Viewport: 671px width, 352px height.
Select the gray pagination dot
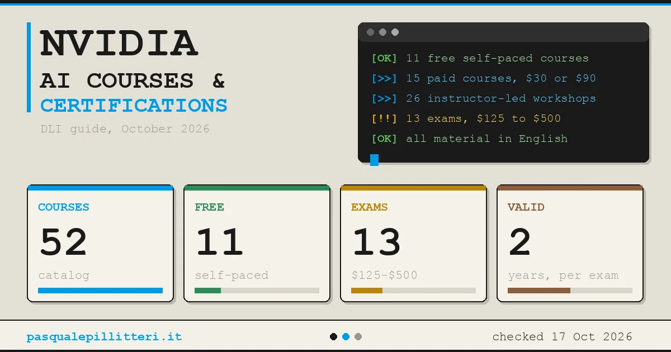point(358,336)
